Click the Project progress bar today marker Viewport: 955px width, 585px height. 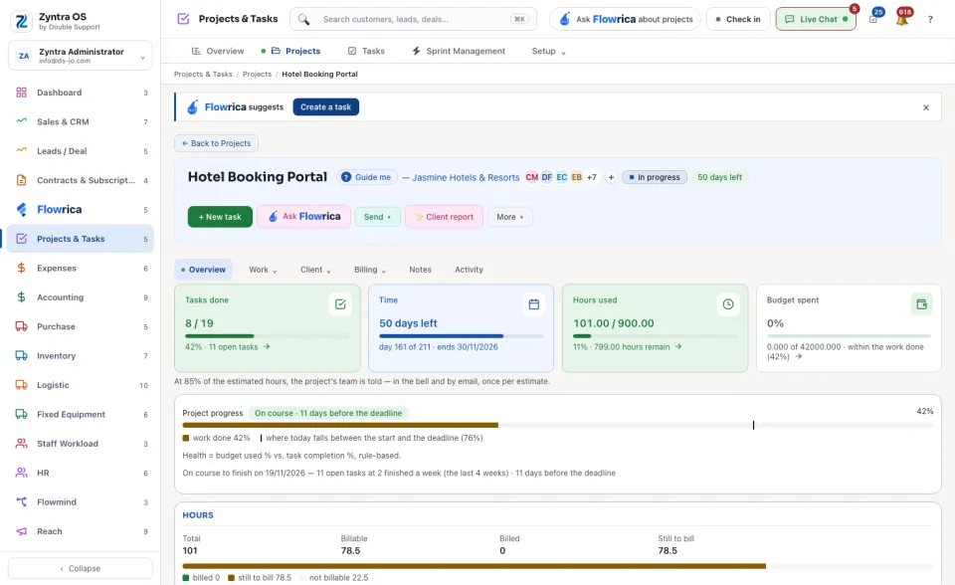click(x=753, y=425)
